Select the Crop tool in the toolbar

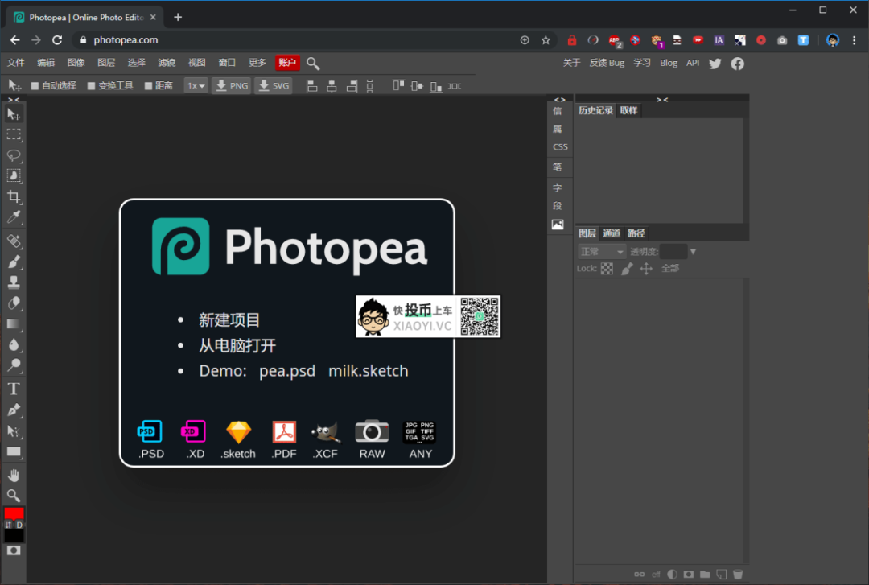click(x=14, y=197)
